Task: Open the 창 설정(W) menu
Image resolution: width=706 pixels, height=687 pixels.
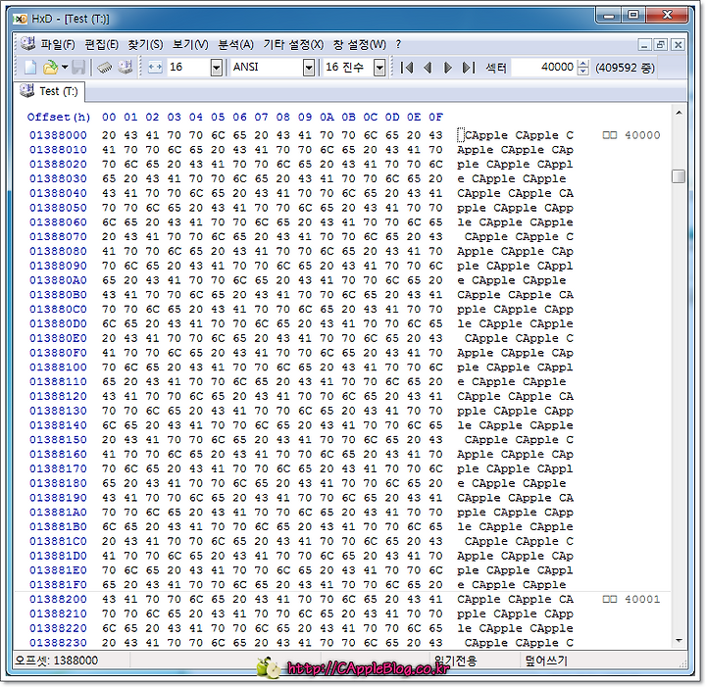Action: point(359,44)
